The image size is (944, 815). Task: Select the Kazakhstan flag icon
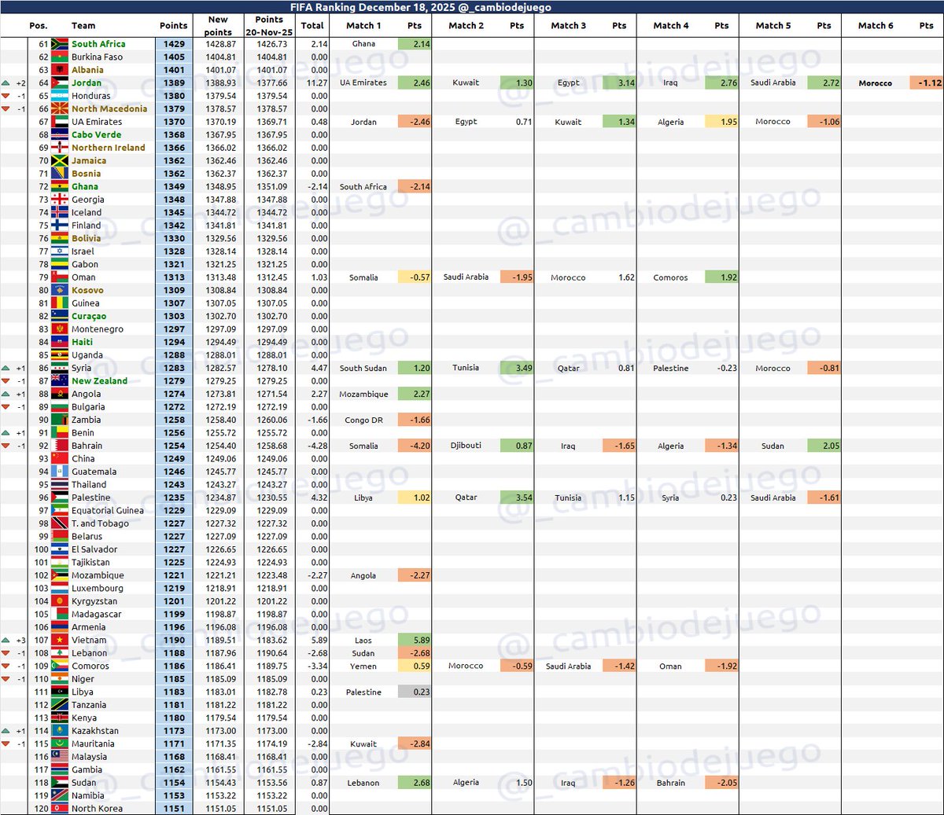pyautogui.click(x=60, y=731)
